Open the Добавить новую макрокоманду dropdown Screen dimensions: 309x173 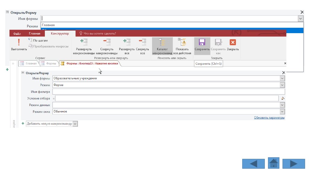tap(75, 124)
